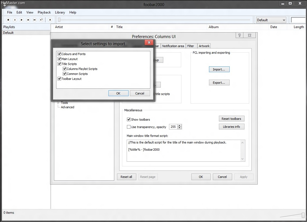Click the # track number column header

pos(112,27)
